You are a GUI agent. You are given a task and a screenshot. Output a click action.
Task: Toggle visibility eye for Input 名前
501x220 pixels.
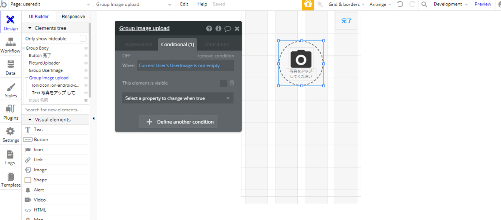coord(86,100)
